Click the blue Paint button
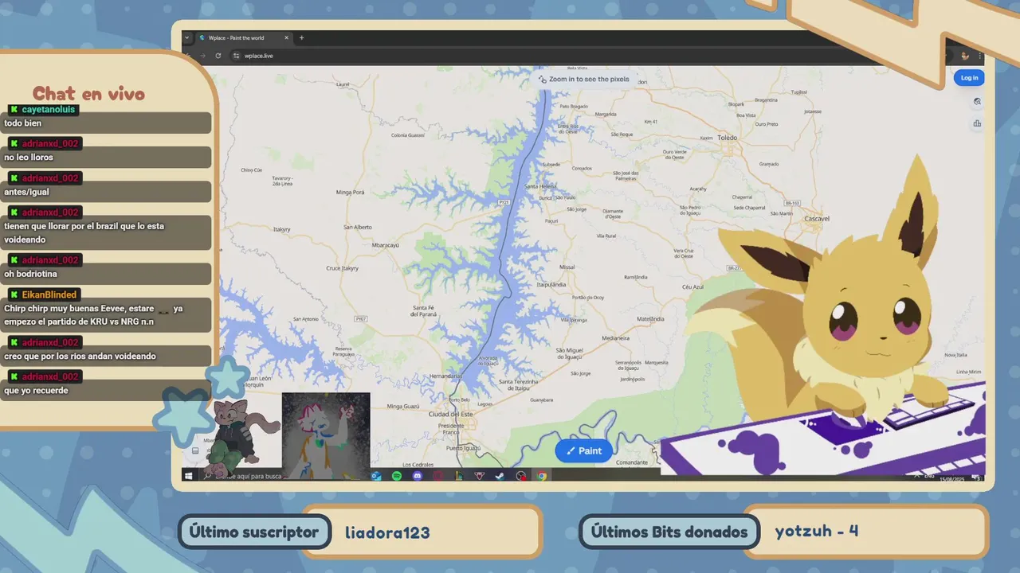 click(584, 450)
